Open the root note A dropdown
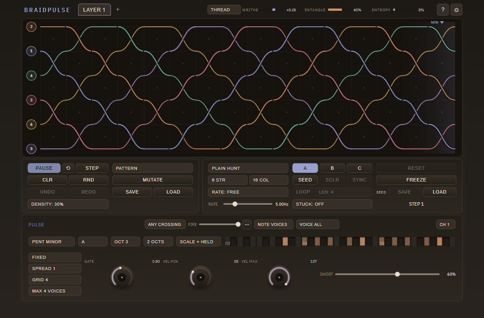The height and width of the screenshot is (318, 484). (x=92, y=242)
